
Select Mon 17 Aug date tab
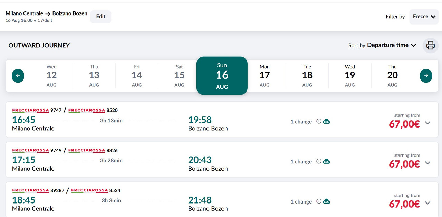[x=265, y=76]
